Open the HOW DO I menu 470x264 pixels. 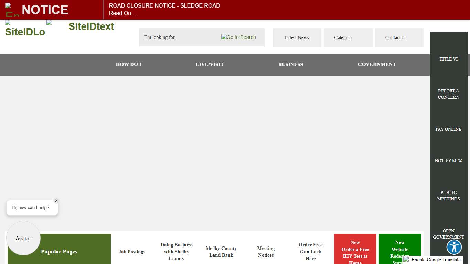(128, 64)
